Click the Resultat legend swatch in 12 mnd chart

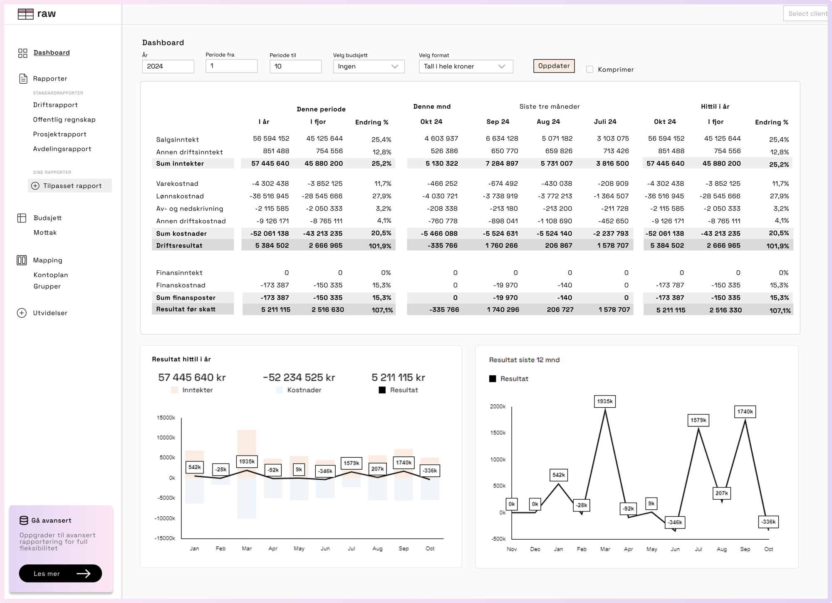click(x=493, y=379)
